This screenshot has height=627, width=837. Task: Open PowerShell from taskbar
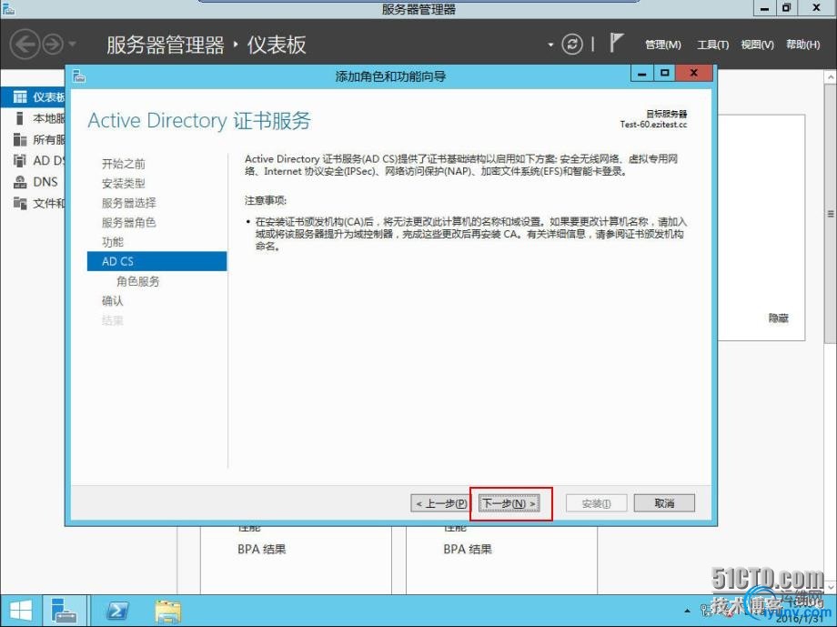[x=116, y=611]
